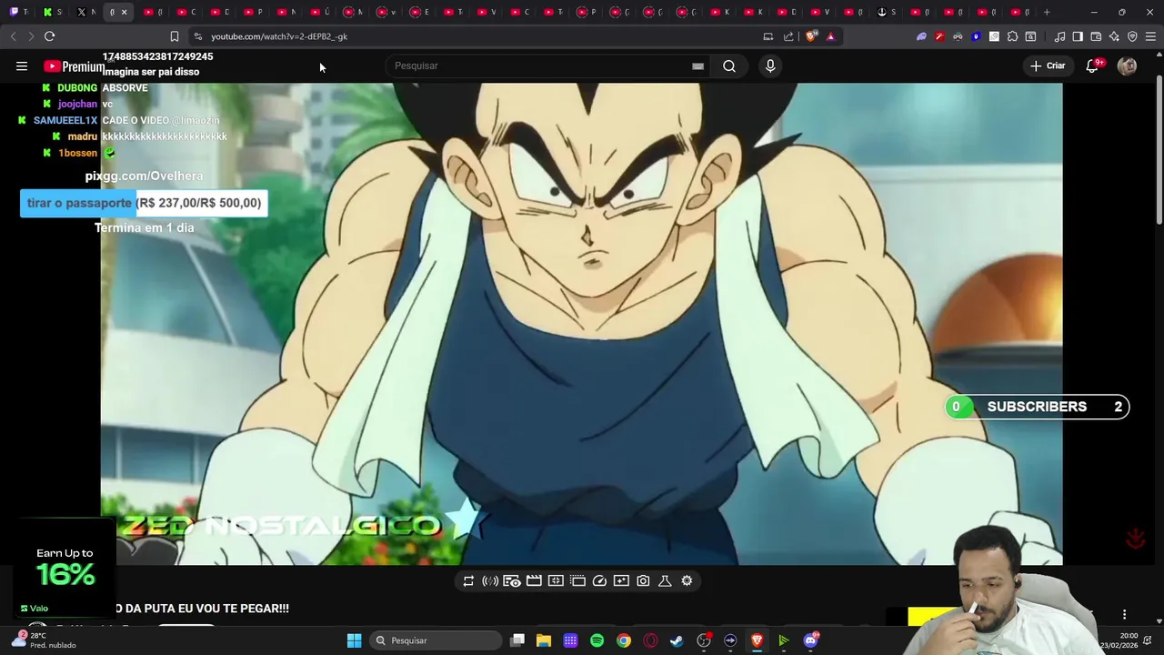Click the pop-out player window icon
The image size is (1164, 655).
pyautogui.click(x=577, y=580)
